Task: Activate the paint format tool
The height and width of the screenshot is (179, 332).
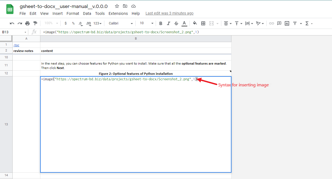Action: coord(35,23)
